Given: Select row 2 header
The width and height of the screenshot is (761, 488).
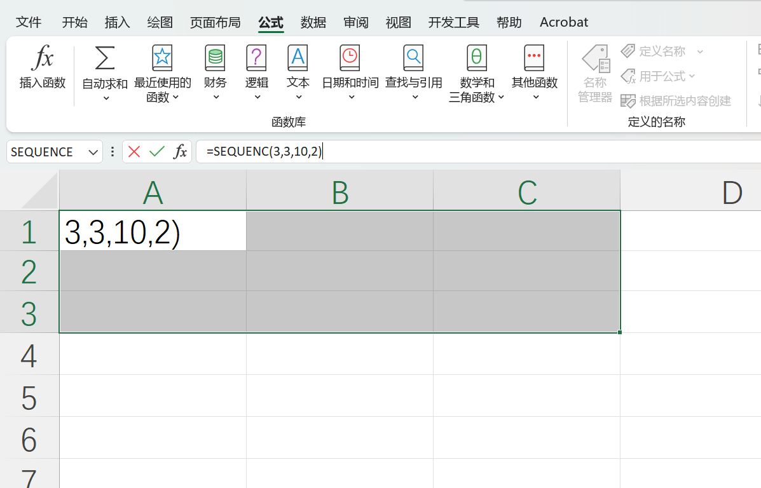Looking at the screenshot, I should [x=29, y=271].
